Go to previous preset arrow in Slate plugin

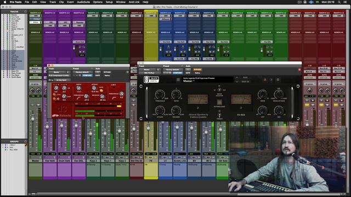237,78
